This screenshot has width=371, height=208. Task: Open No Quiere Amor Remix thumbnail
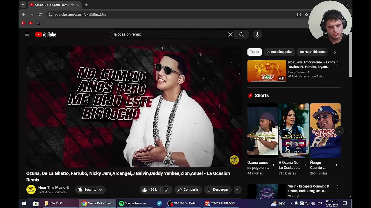tap(267, 71)
